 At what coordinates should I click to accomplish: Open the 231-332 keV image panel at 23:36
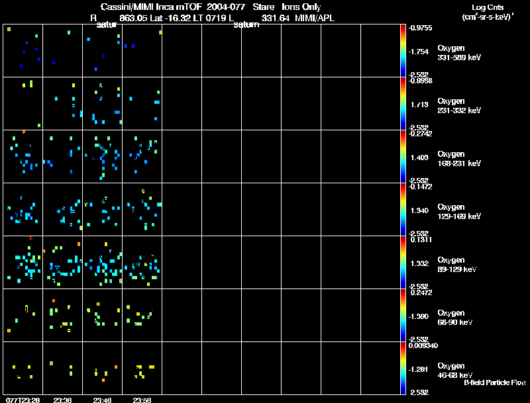(62, 104)
